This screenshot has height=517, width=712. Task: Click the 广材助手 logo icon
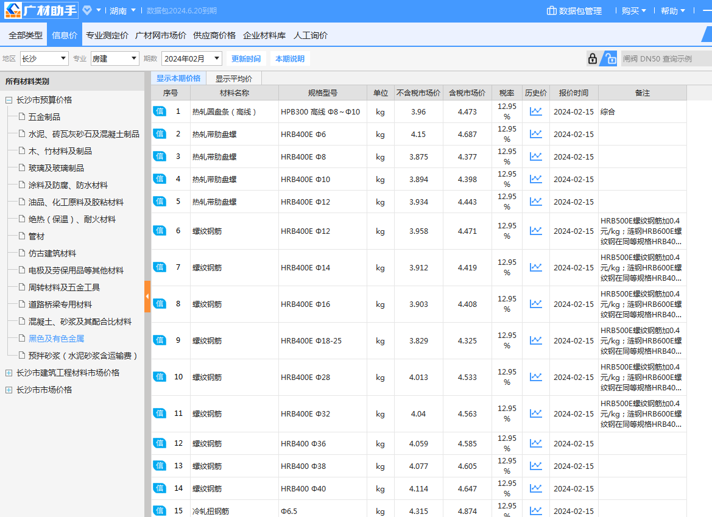pos(13,10)
